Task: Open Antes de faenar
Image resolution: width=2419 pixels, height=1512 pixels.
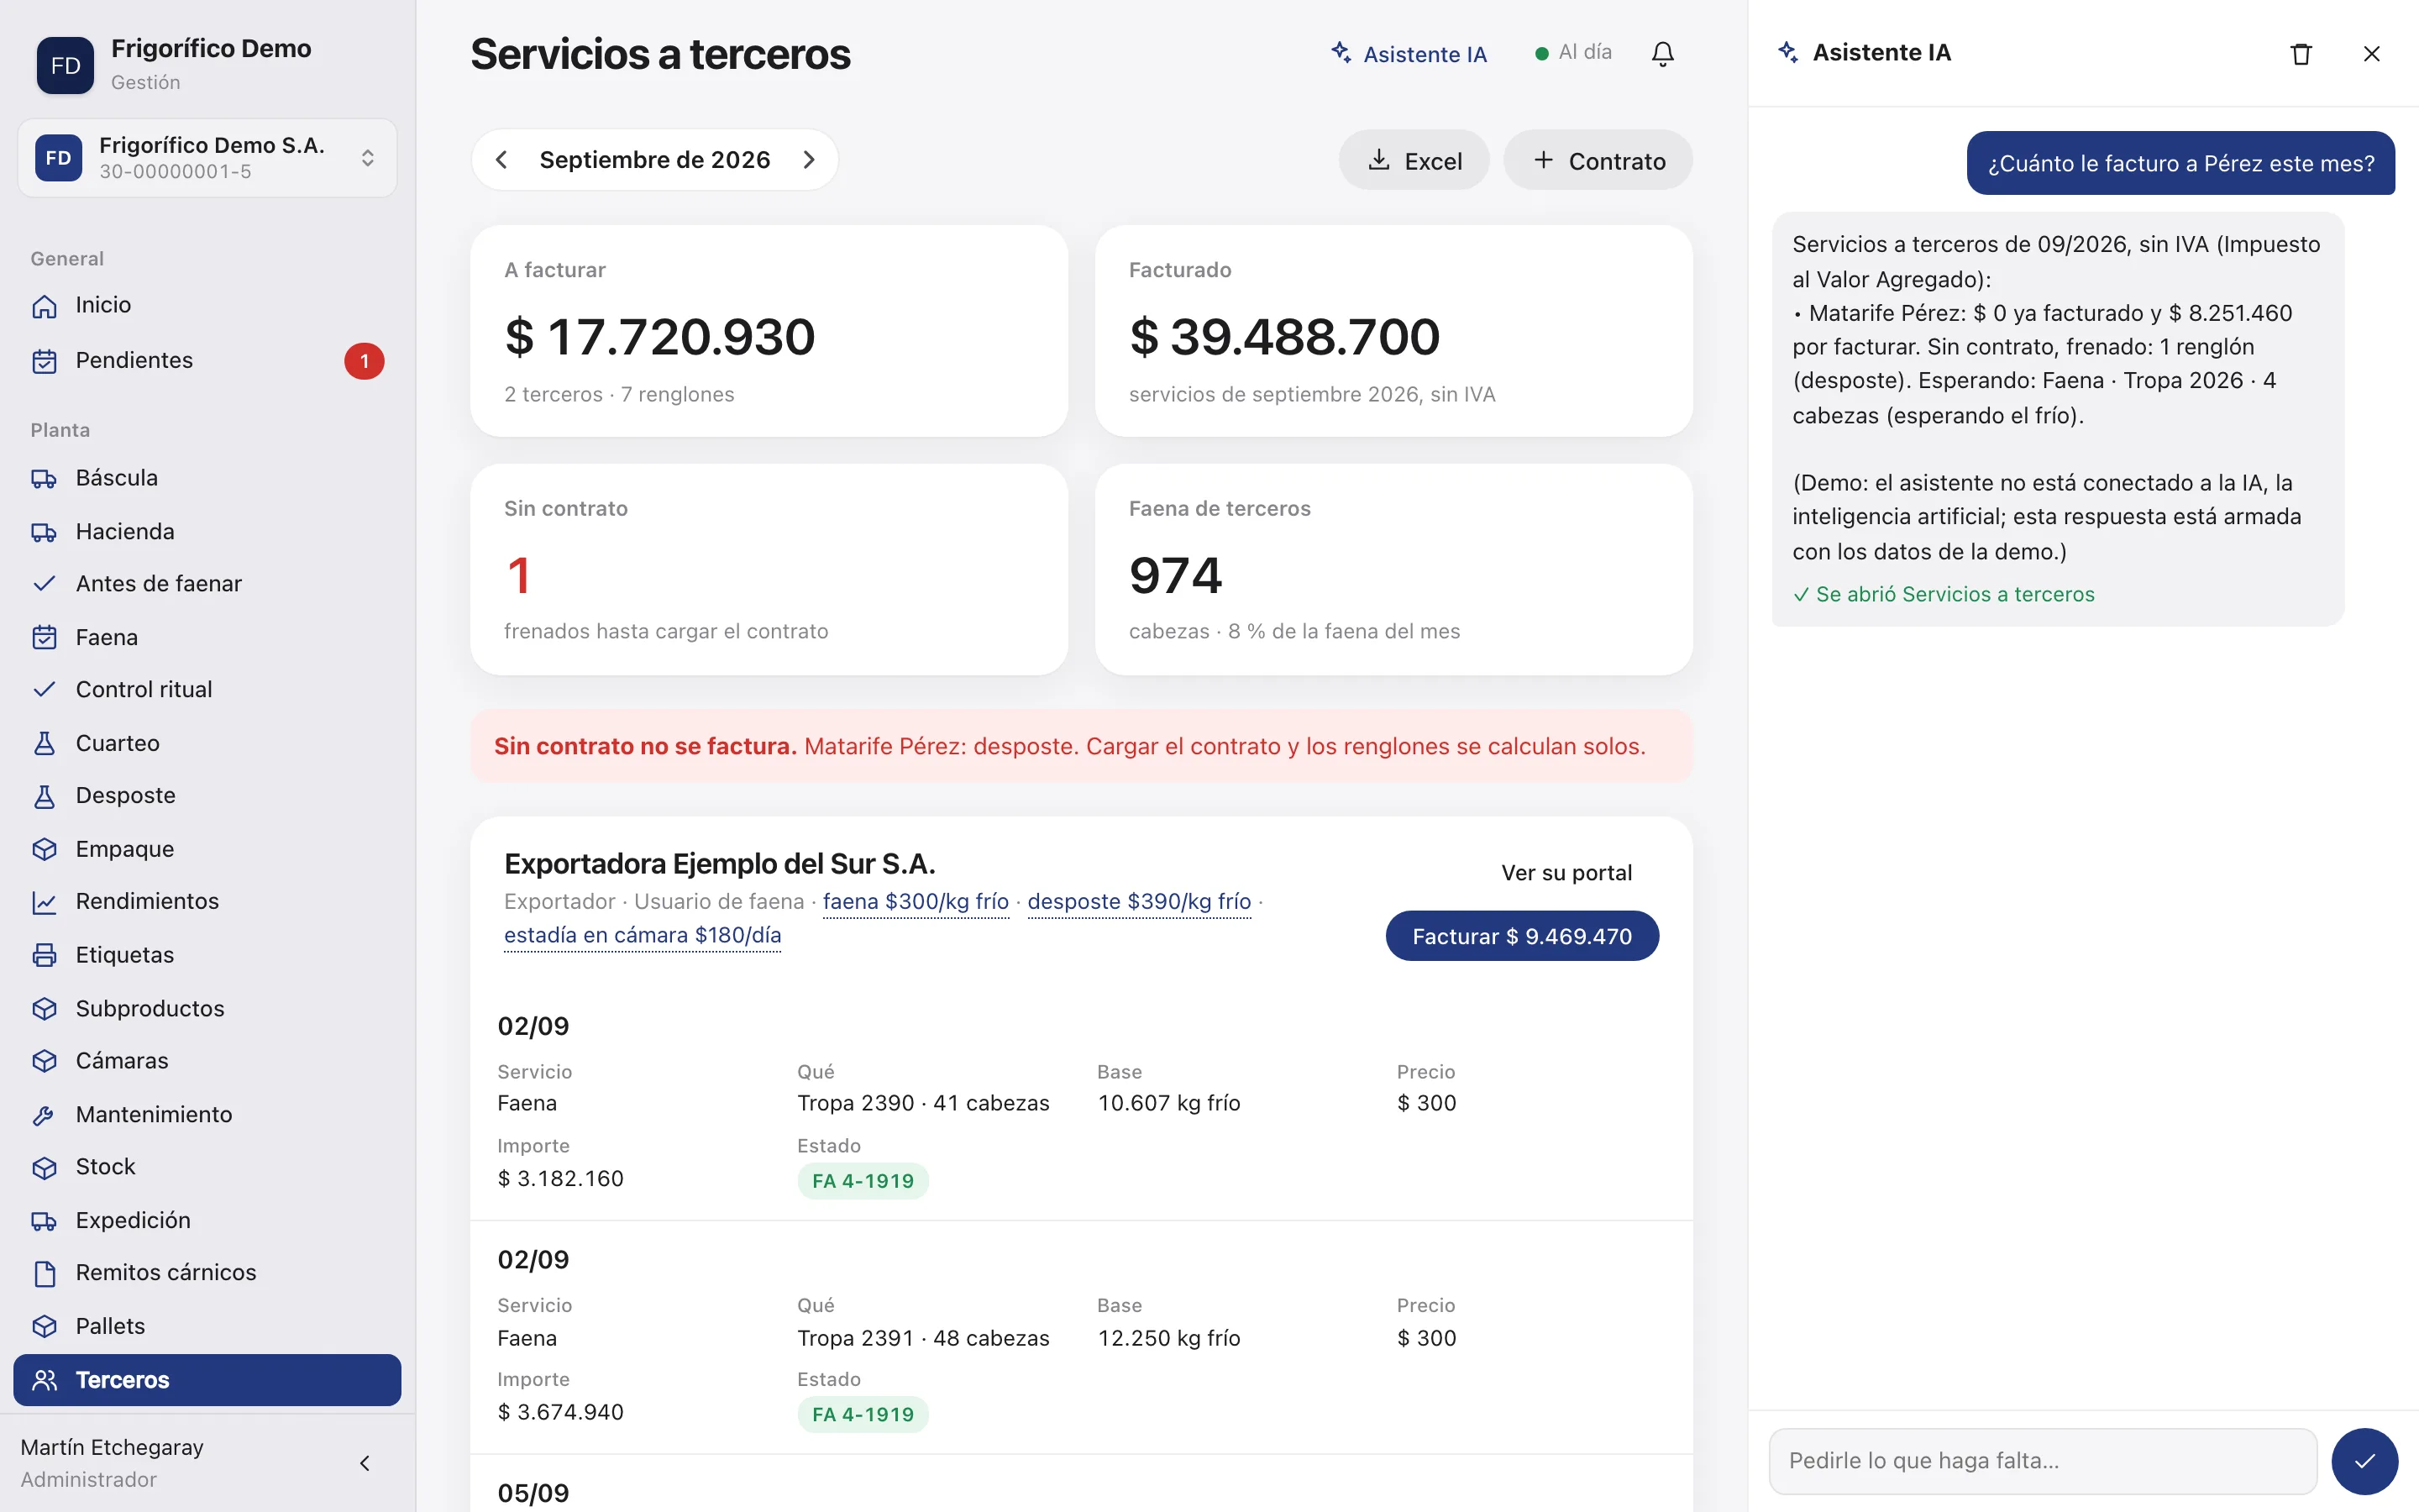Action: 207,584
